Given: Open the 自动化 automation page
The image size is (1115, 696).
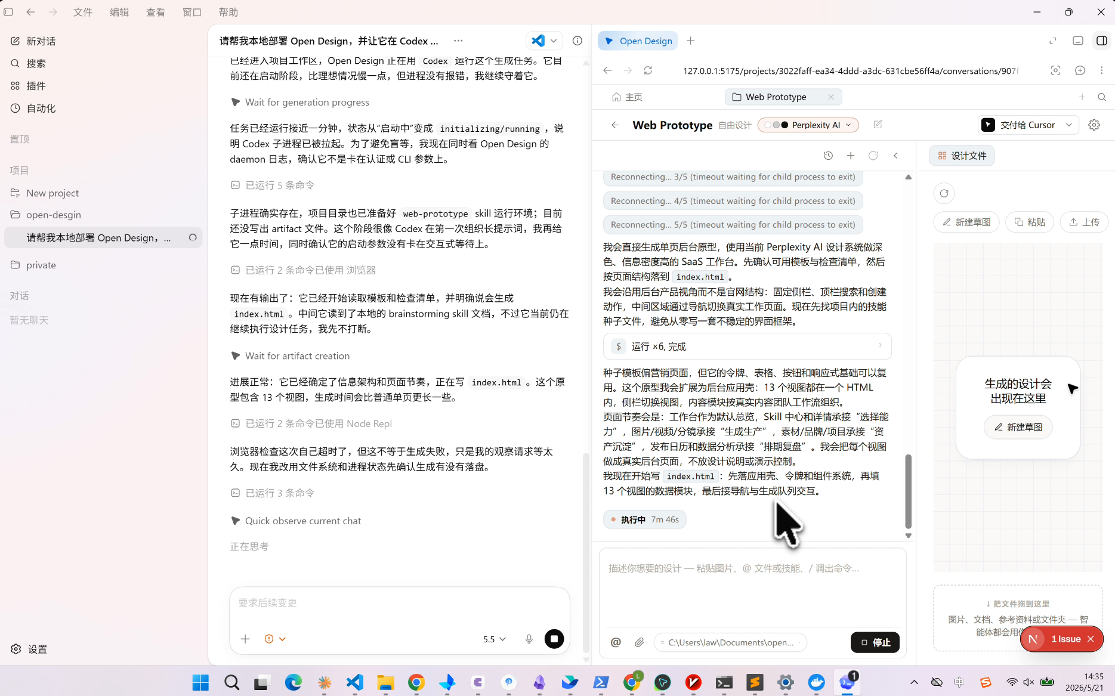Looking at the screenshot, I should tap(33, 108).
